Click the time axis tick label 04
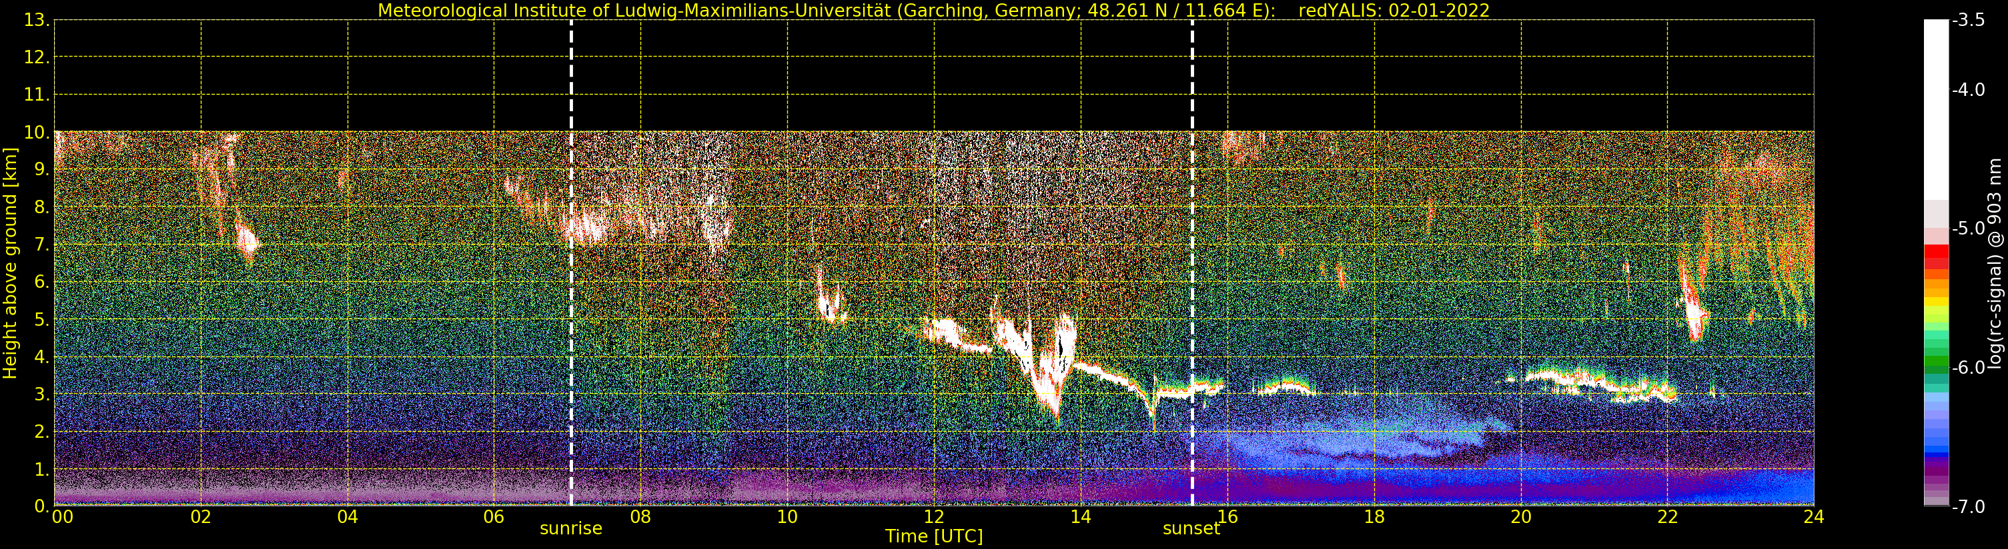 click(x=348, y=517)
